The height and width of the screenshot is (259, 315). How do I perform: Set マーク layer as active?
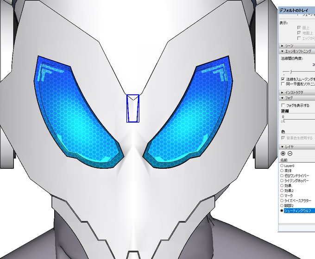[x=282, y=196]
